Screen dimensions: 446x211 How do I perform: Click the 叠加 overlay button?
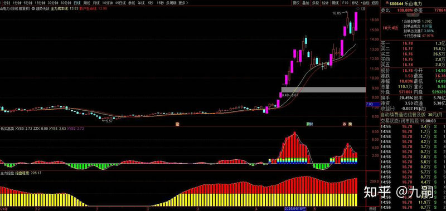click(306, 3)
